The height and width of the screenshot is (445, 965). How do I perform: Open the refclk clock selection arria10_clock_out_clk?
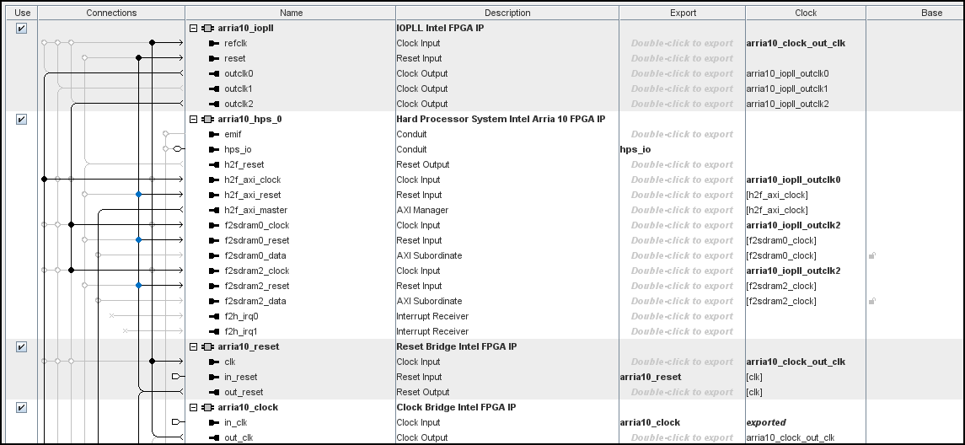(796, 44)
